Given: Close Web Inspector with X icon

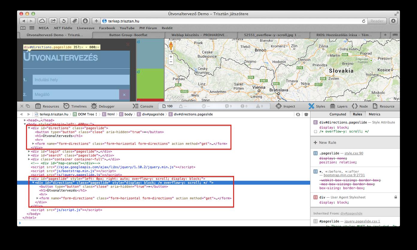Looking at the screenshot, I should click(22, 106).
